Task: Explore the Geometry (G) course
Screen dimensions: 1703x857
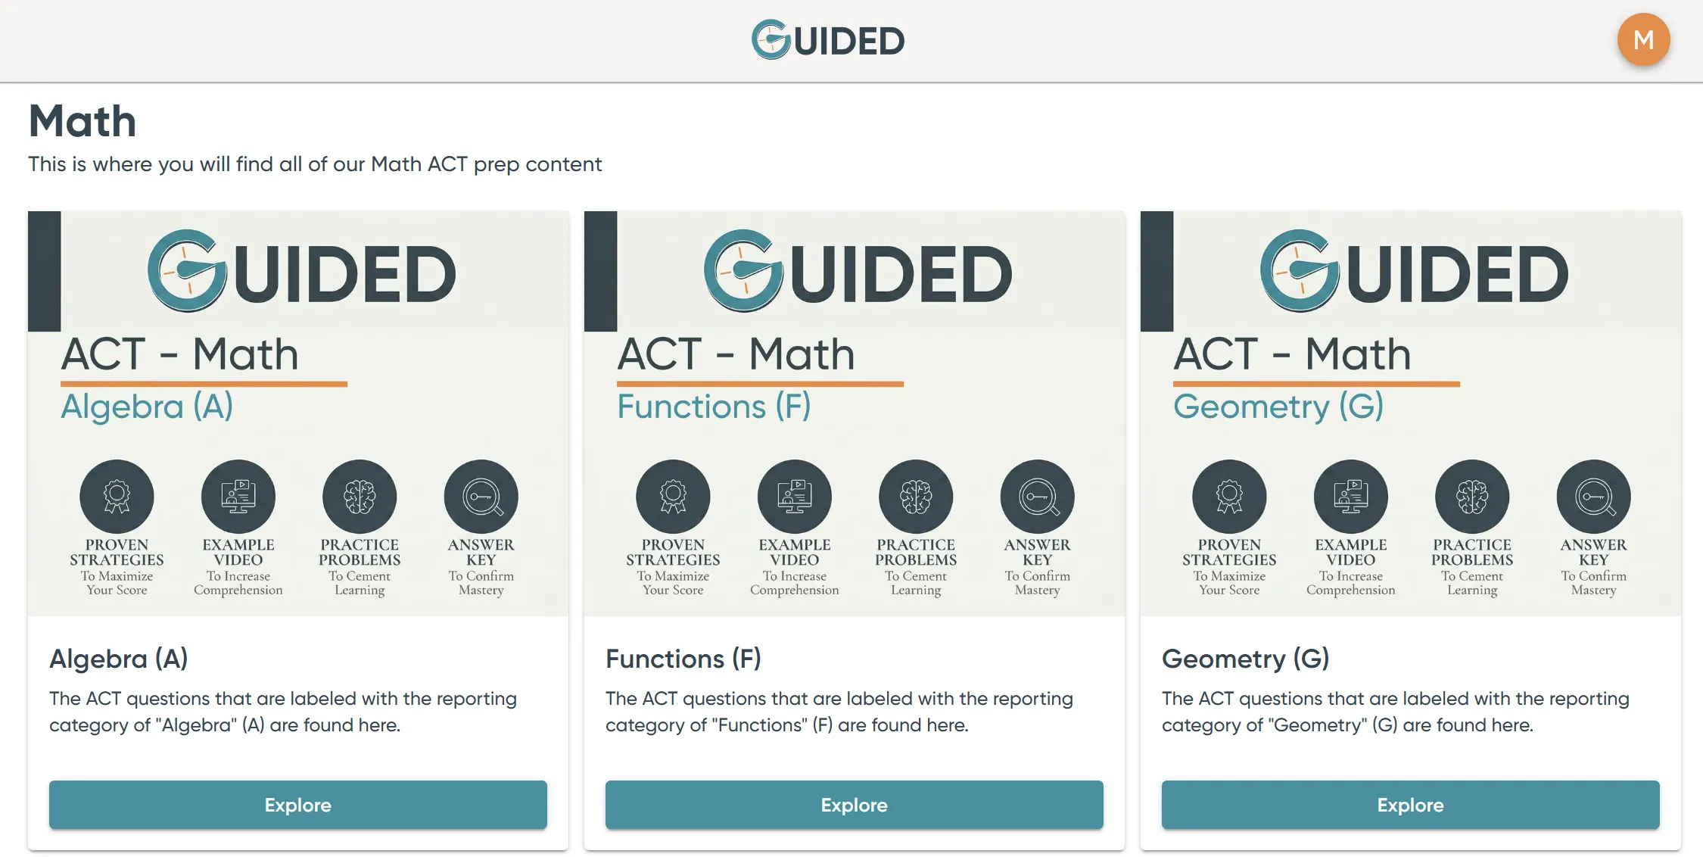Action: coord(1409,805)
